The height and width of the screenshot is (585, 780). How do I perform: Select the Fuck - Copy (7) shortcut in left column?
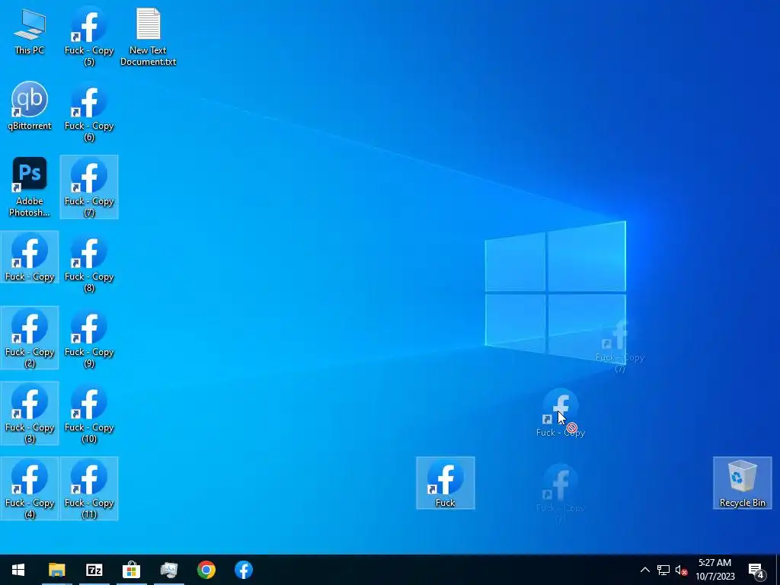[x=89, y=187]
